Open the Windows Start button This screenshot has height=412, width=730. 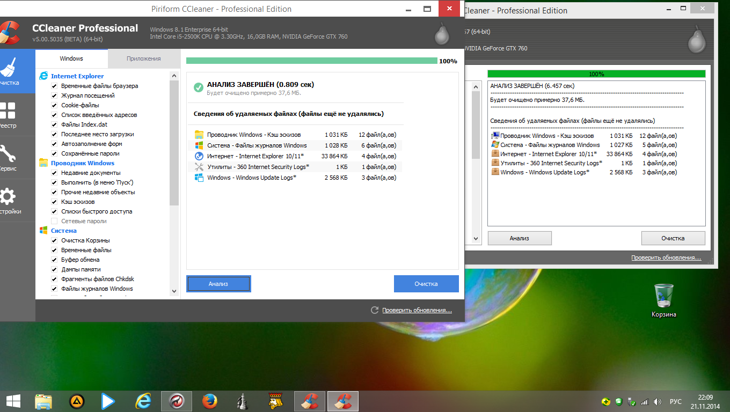coord(13,401)
